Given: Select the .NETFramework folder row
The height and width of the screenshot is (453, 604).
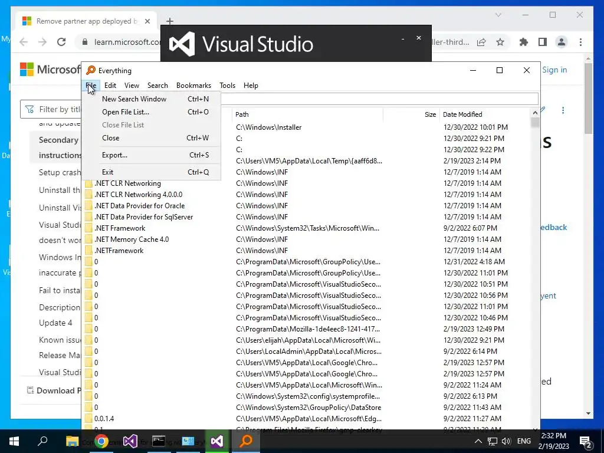Looking at the screenshot, I should coord(307,250).
